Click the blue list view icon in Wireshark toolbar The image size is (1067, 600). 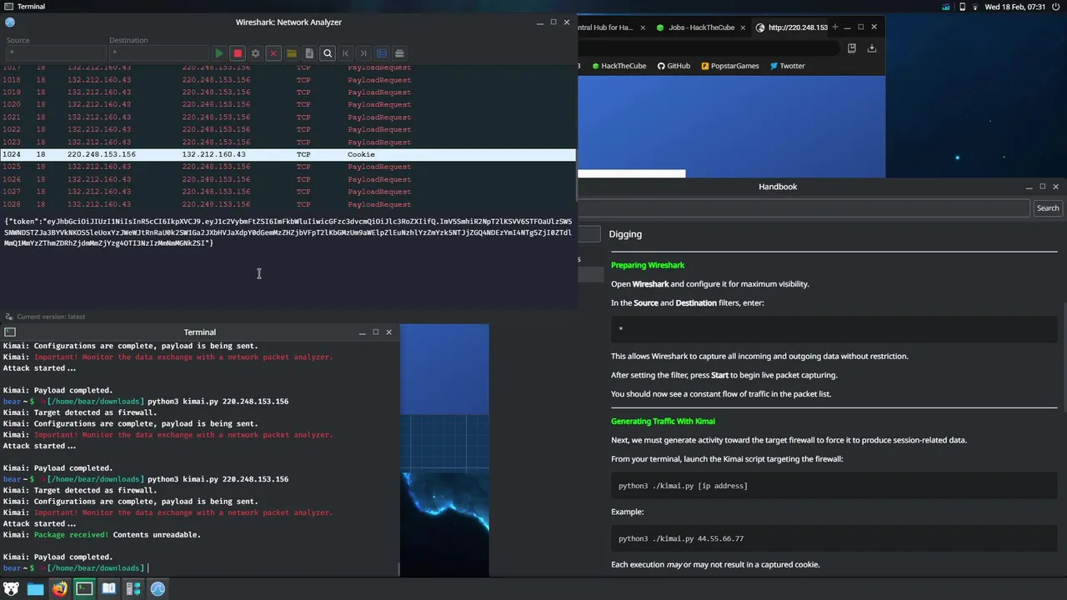point(382,53)
